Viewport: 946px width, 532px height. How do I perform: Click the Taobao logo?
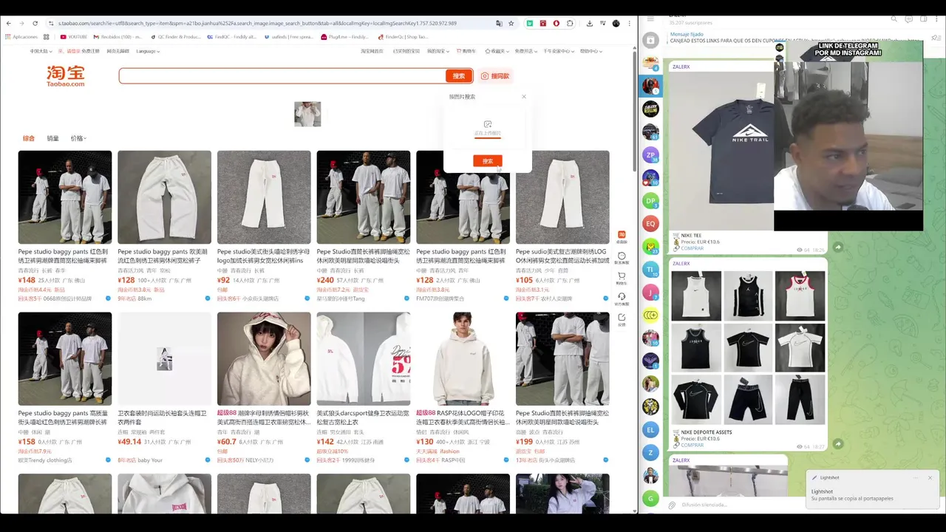pyautogui.click(x=66, y=76)
